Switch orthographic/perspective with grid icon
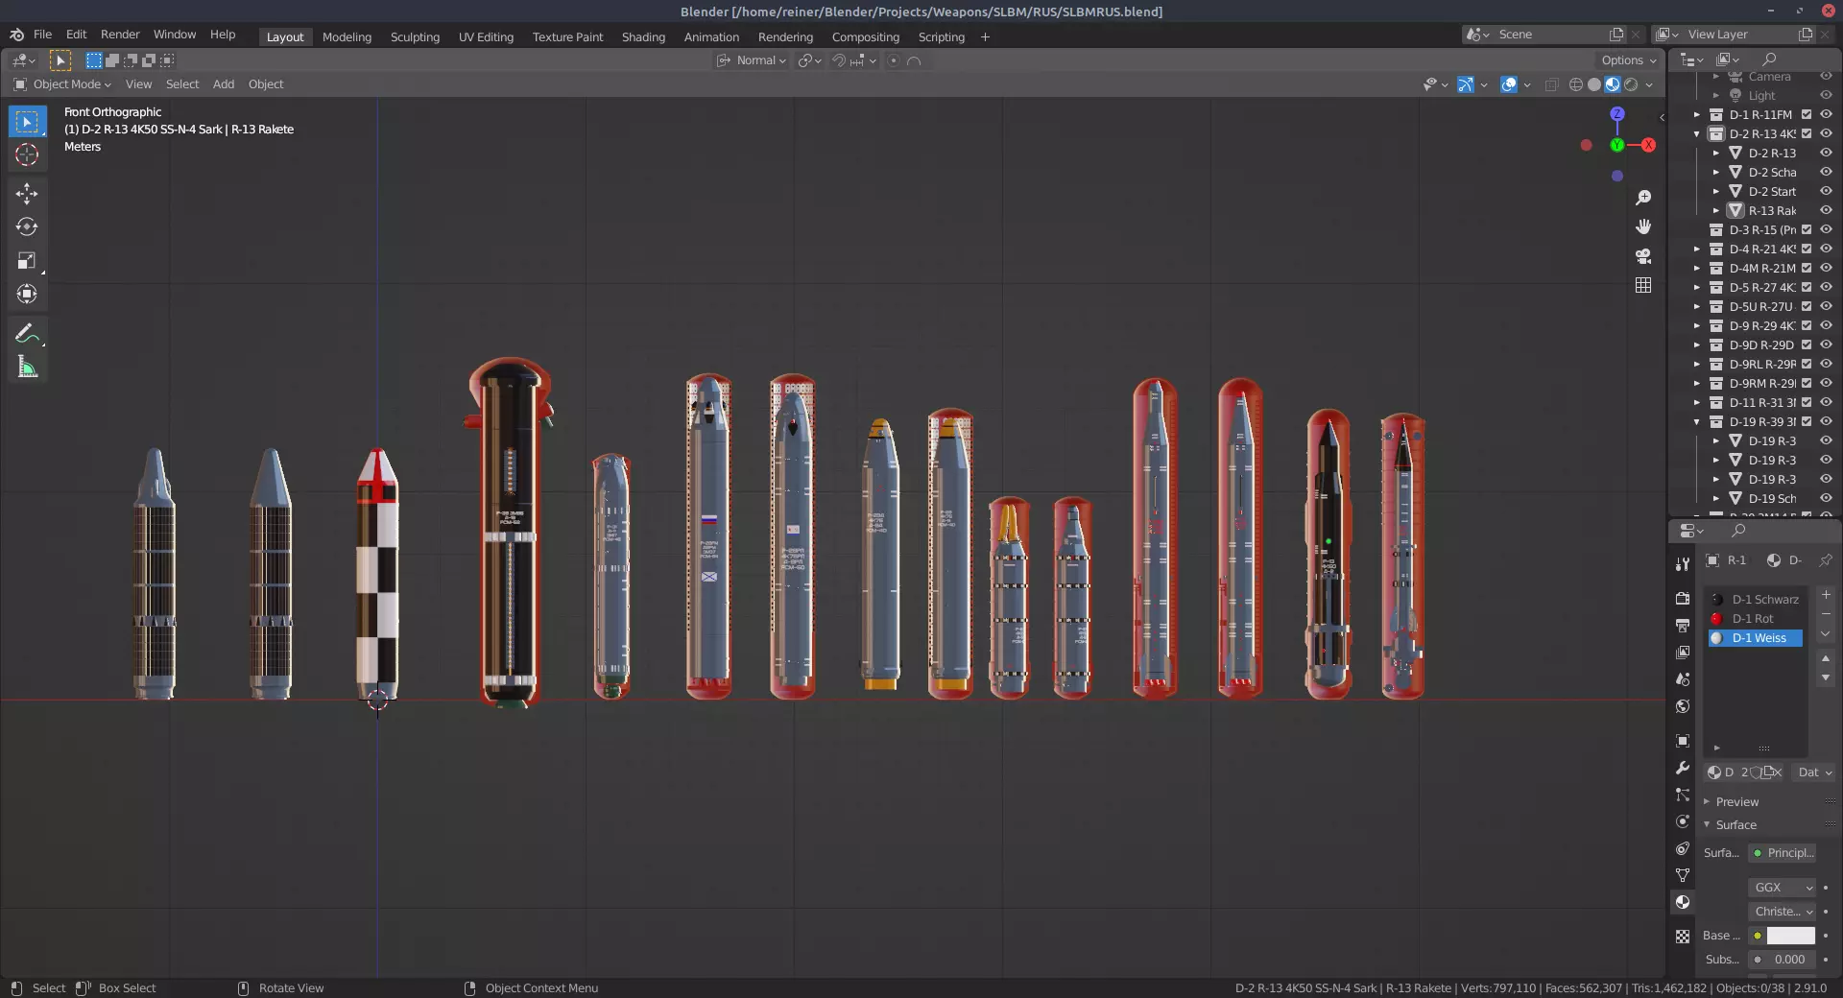The image size is (1843, 998). (x=1643, y=285)
